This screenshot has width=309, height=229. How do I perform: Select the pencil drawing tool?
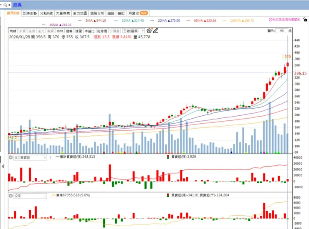tap(155, 31)
